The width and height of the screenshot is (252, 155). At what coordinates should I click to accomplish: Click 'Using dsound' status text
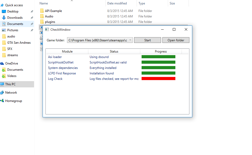99,57
